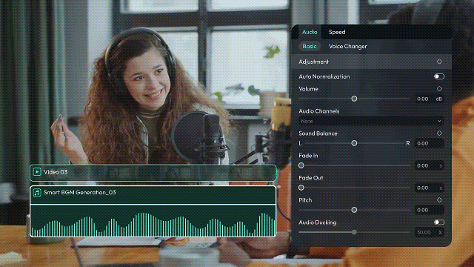
Task: Select the Smart BGM Generation_03 audio waveform
Action: 153,221
